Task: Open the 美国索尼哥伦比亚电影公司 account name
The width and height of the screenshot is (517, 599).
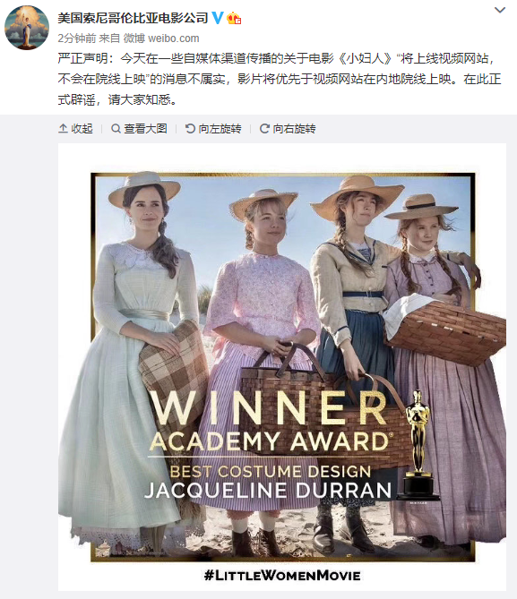Action: tap(133, 18)
